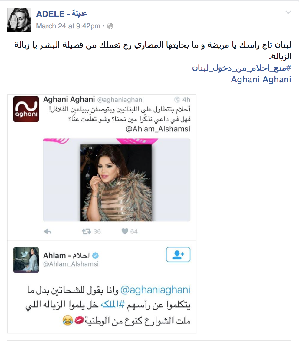Click the red aghani logo avatar
Image resolution: width=299 pixels, height=341 pixels.
coord(26,109)
